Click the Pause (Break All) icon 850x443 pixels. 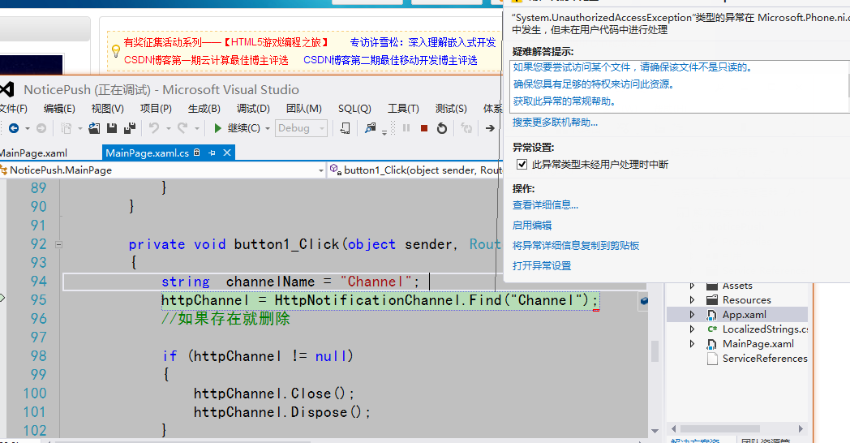coord(406,128)
